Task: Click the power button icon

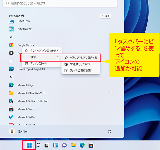Action: 109,132
